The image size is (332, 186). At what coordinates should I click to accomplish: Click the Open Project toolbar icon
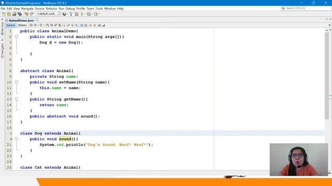click(14, 14)
